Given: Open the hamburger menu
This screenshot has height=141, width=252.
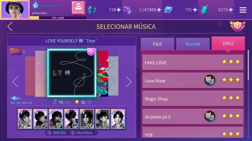Looking at the screenshot, I should 243,10.
